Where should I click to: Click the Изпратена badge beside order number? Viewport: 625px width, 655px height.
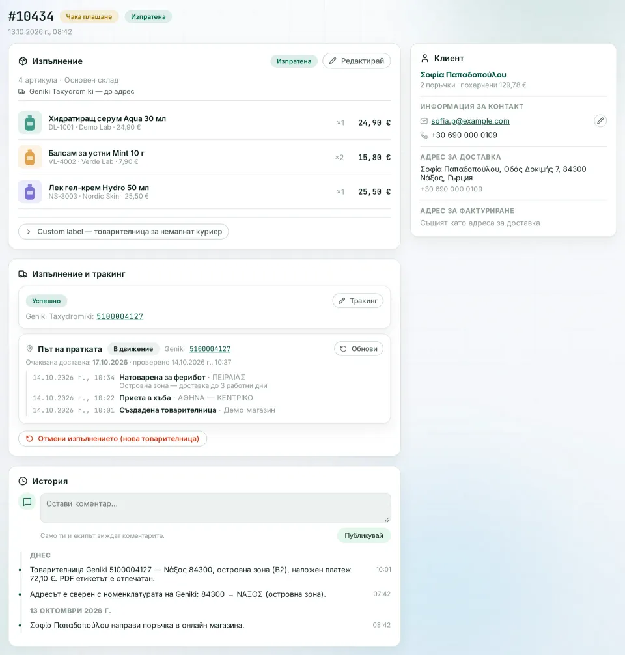(148, 17)
